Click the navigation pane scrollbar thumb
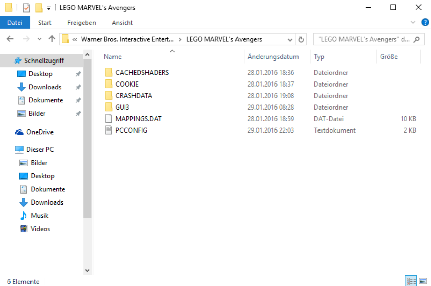 [87, 139]
